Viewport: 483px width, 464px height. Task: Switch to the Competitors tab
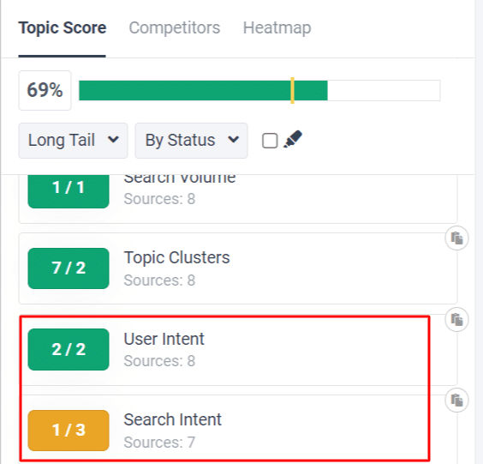(x=175, y=27)
